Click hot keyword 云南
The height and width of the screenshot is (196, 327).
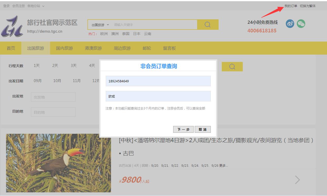click(147, 34)
